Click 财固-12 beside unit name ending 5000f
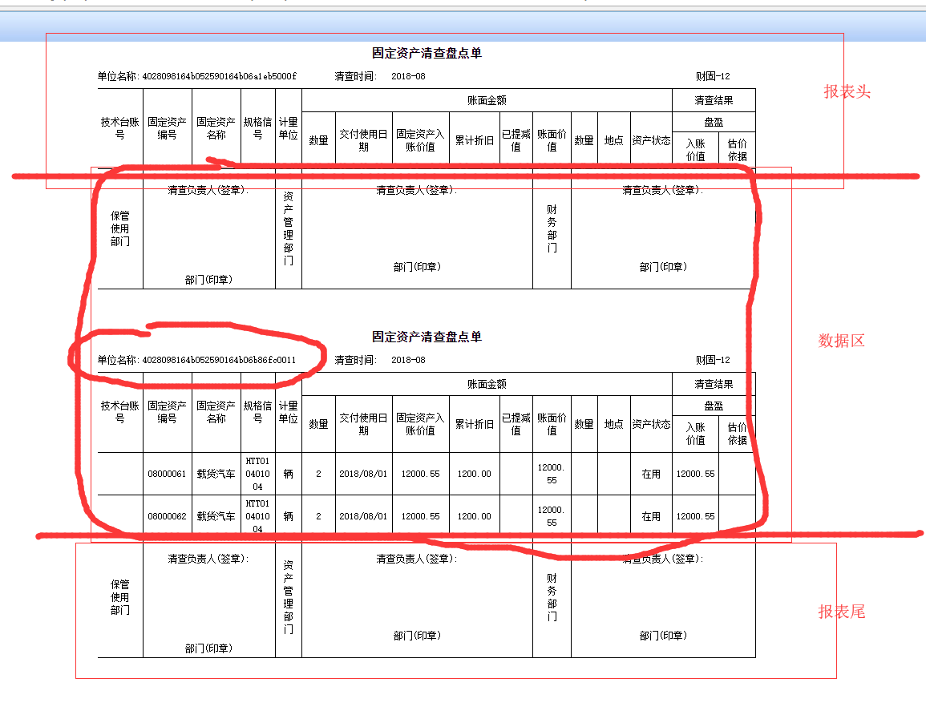 point(713,76)
